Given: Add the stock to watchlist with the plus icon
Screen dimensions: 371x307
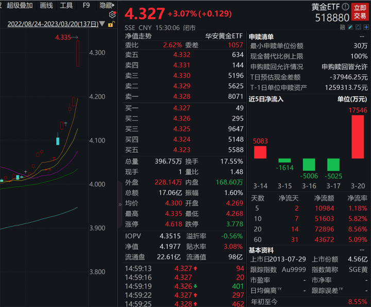Looking at the screenshot, I should click(x=366, y=27).
